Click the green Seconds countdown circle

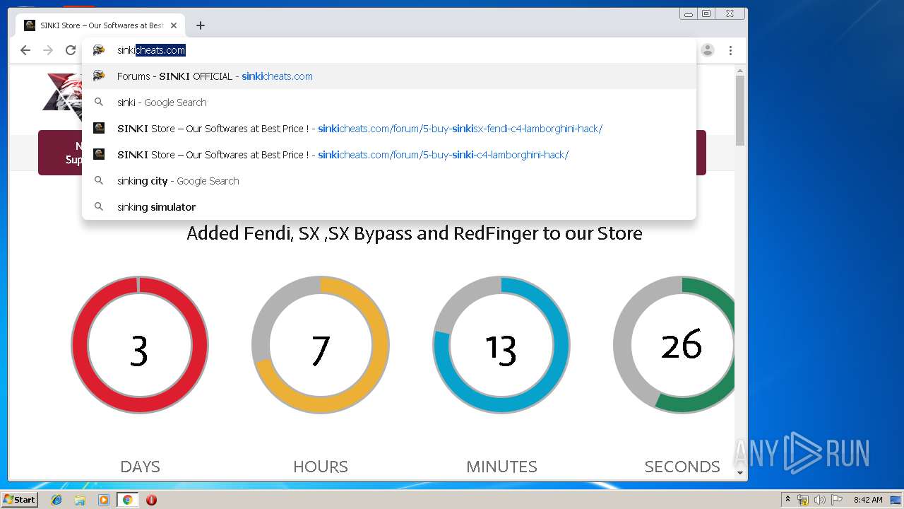click(x=674, y=345)
